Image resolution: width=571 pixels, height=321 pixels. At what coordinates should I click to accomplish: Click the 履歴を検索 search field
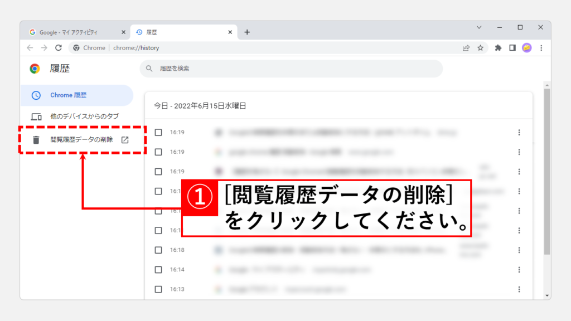coord(290,69)
